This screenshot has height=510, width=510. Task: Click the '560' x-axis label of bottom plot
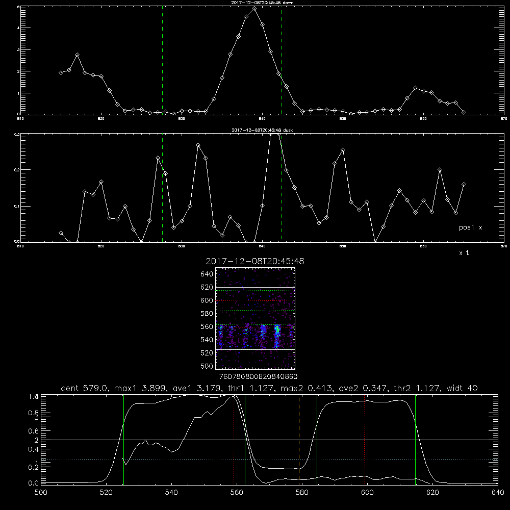[x=237, y=493]
